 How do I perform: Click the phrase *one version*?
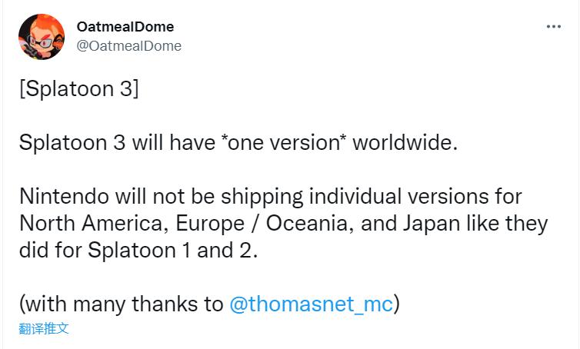[284, 143]
